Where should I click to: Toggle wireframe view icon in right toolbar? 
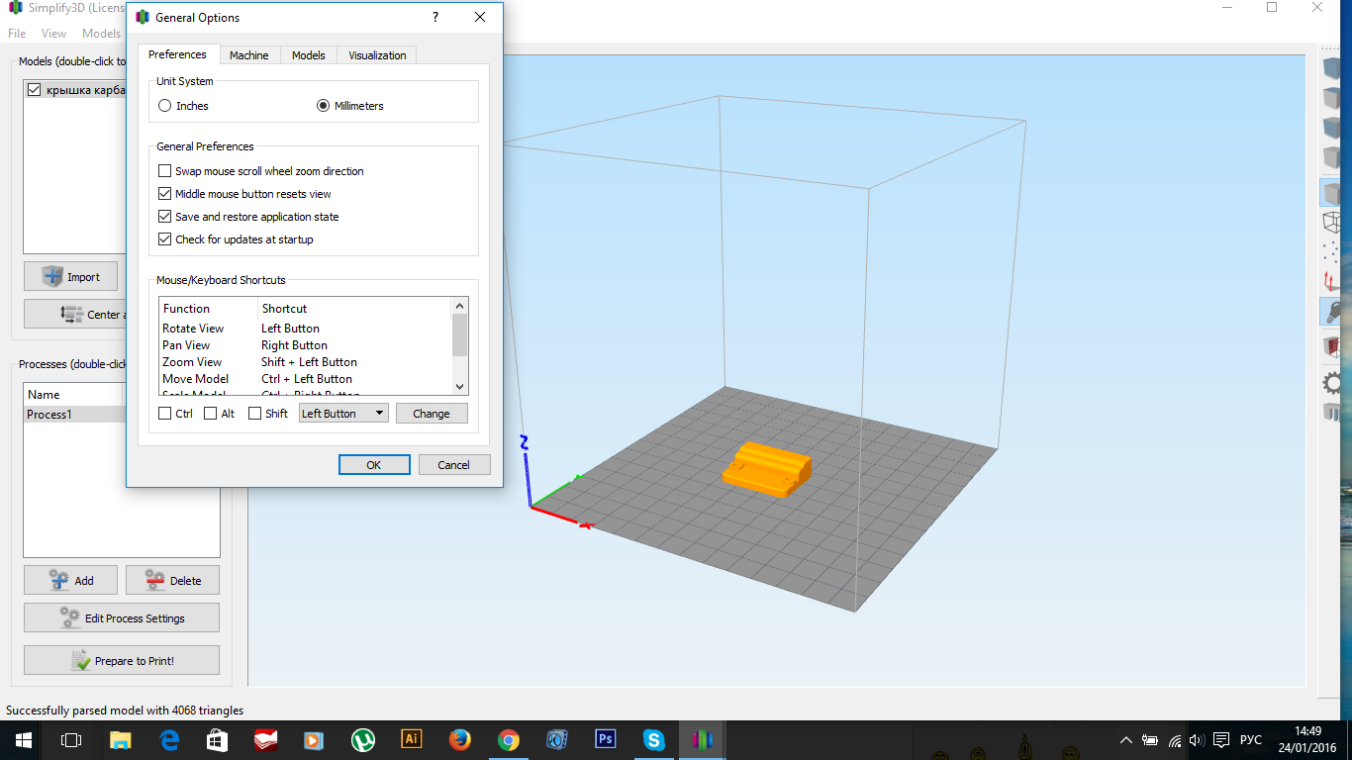click(1333, 223)
